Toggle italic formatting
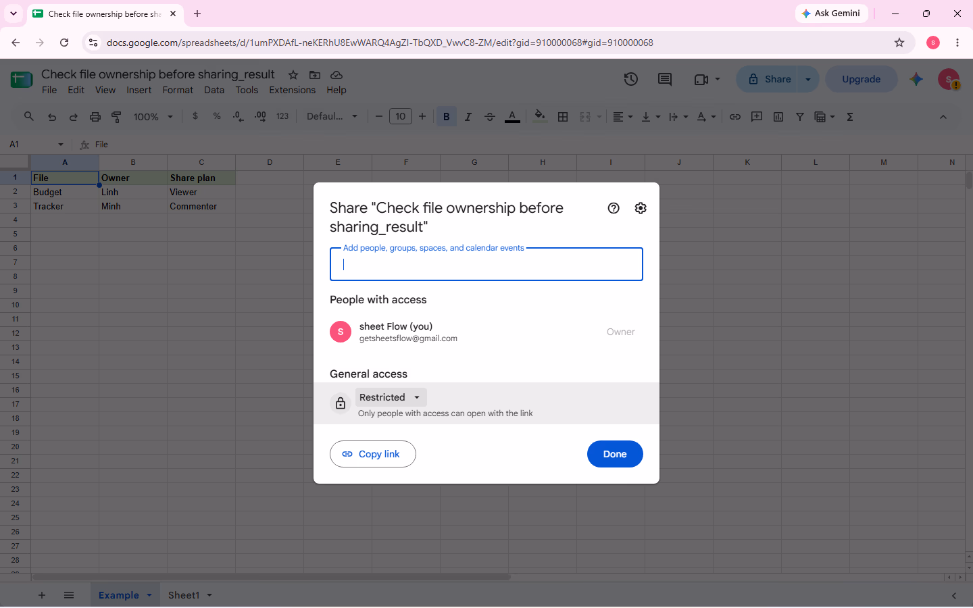 click(468, 117)
